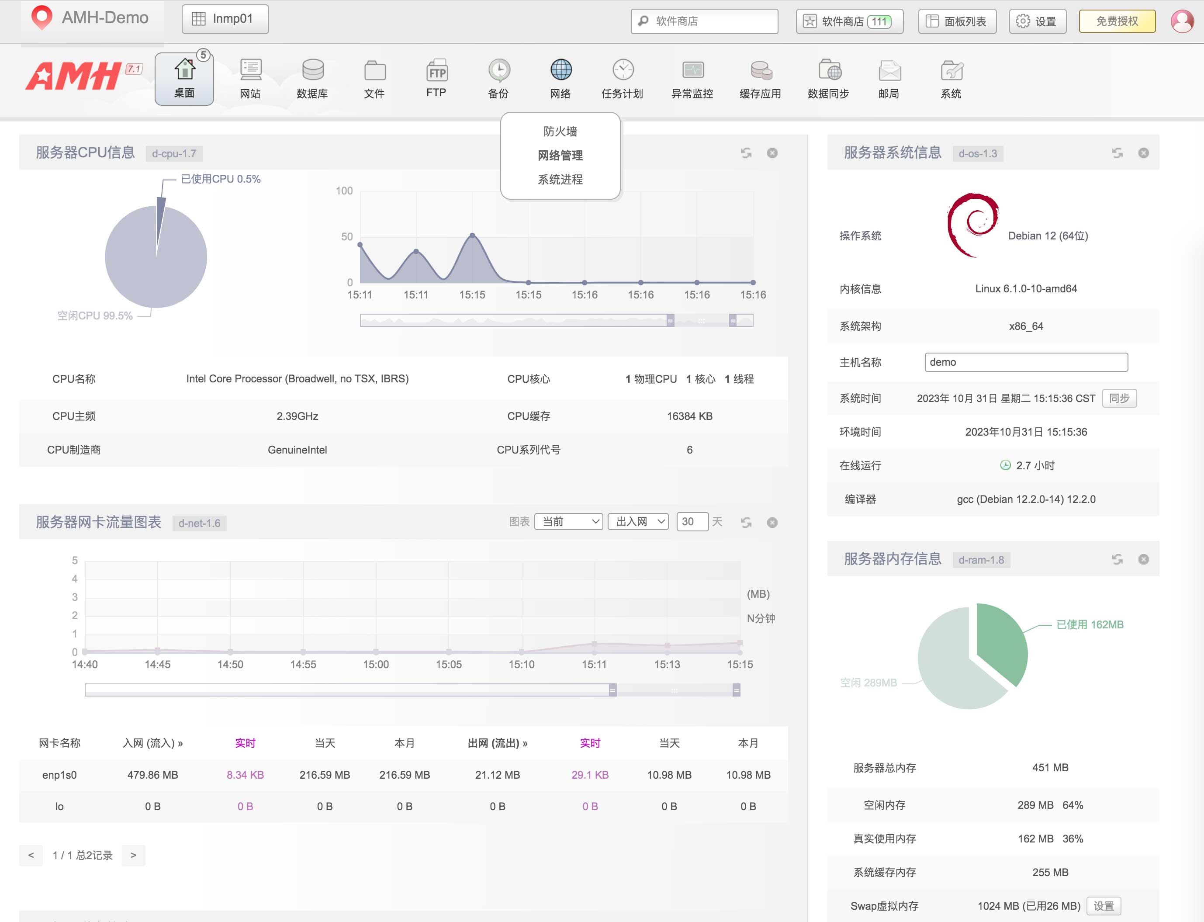Close the 服务器系统信息 widget
The width and height of the screenshot is (1204, 922).
(x=1143, y=153)
